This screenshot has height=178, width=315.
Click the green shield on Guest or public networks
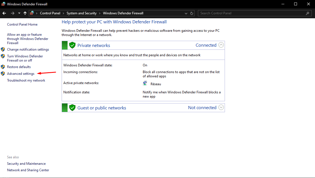tap(72, 108)
